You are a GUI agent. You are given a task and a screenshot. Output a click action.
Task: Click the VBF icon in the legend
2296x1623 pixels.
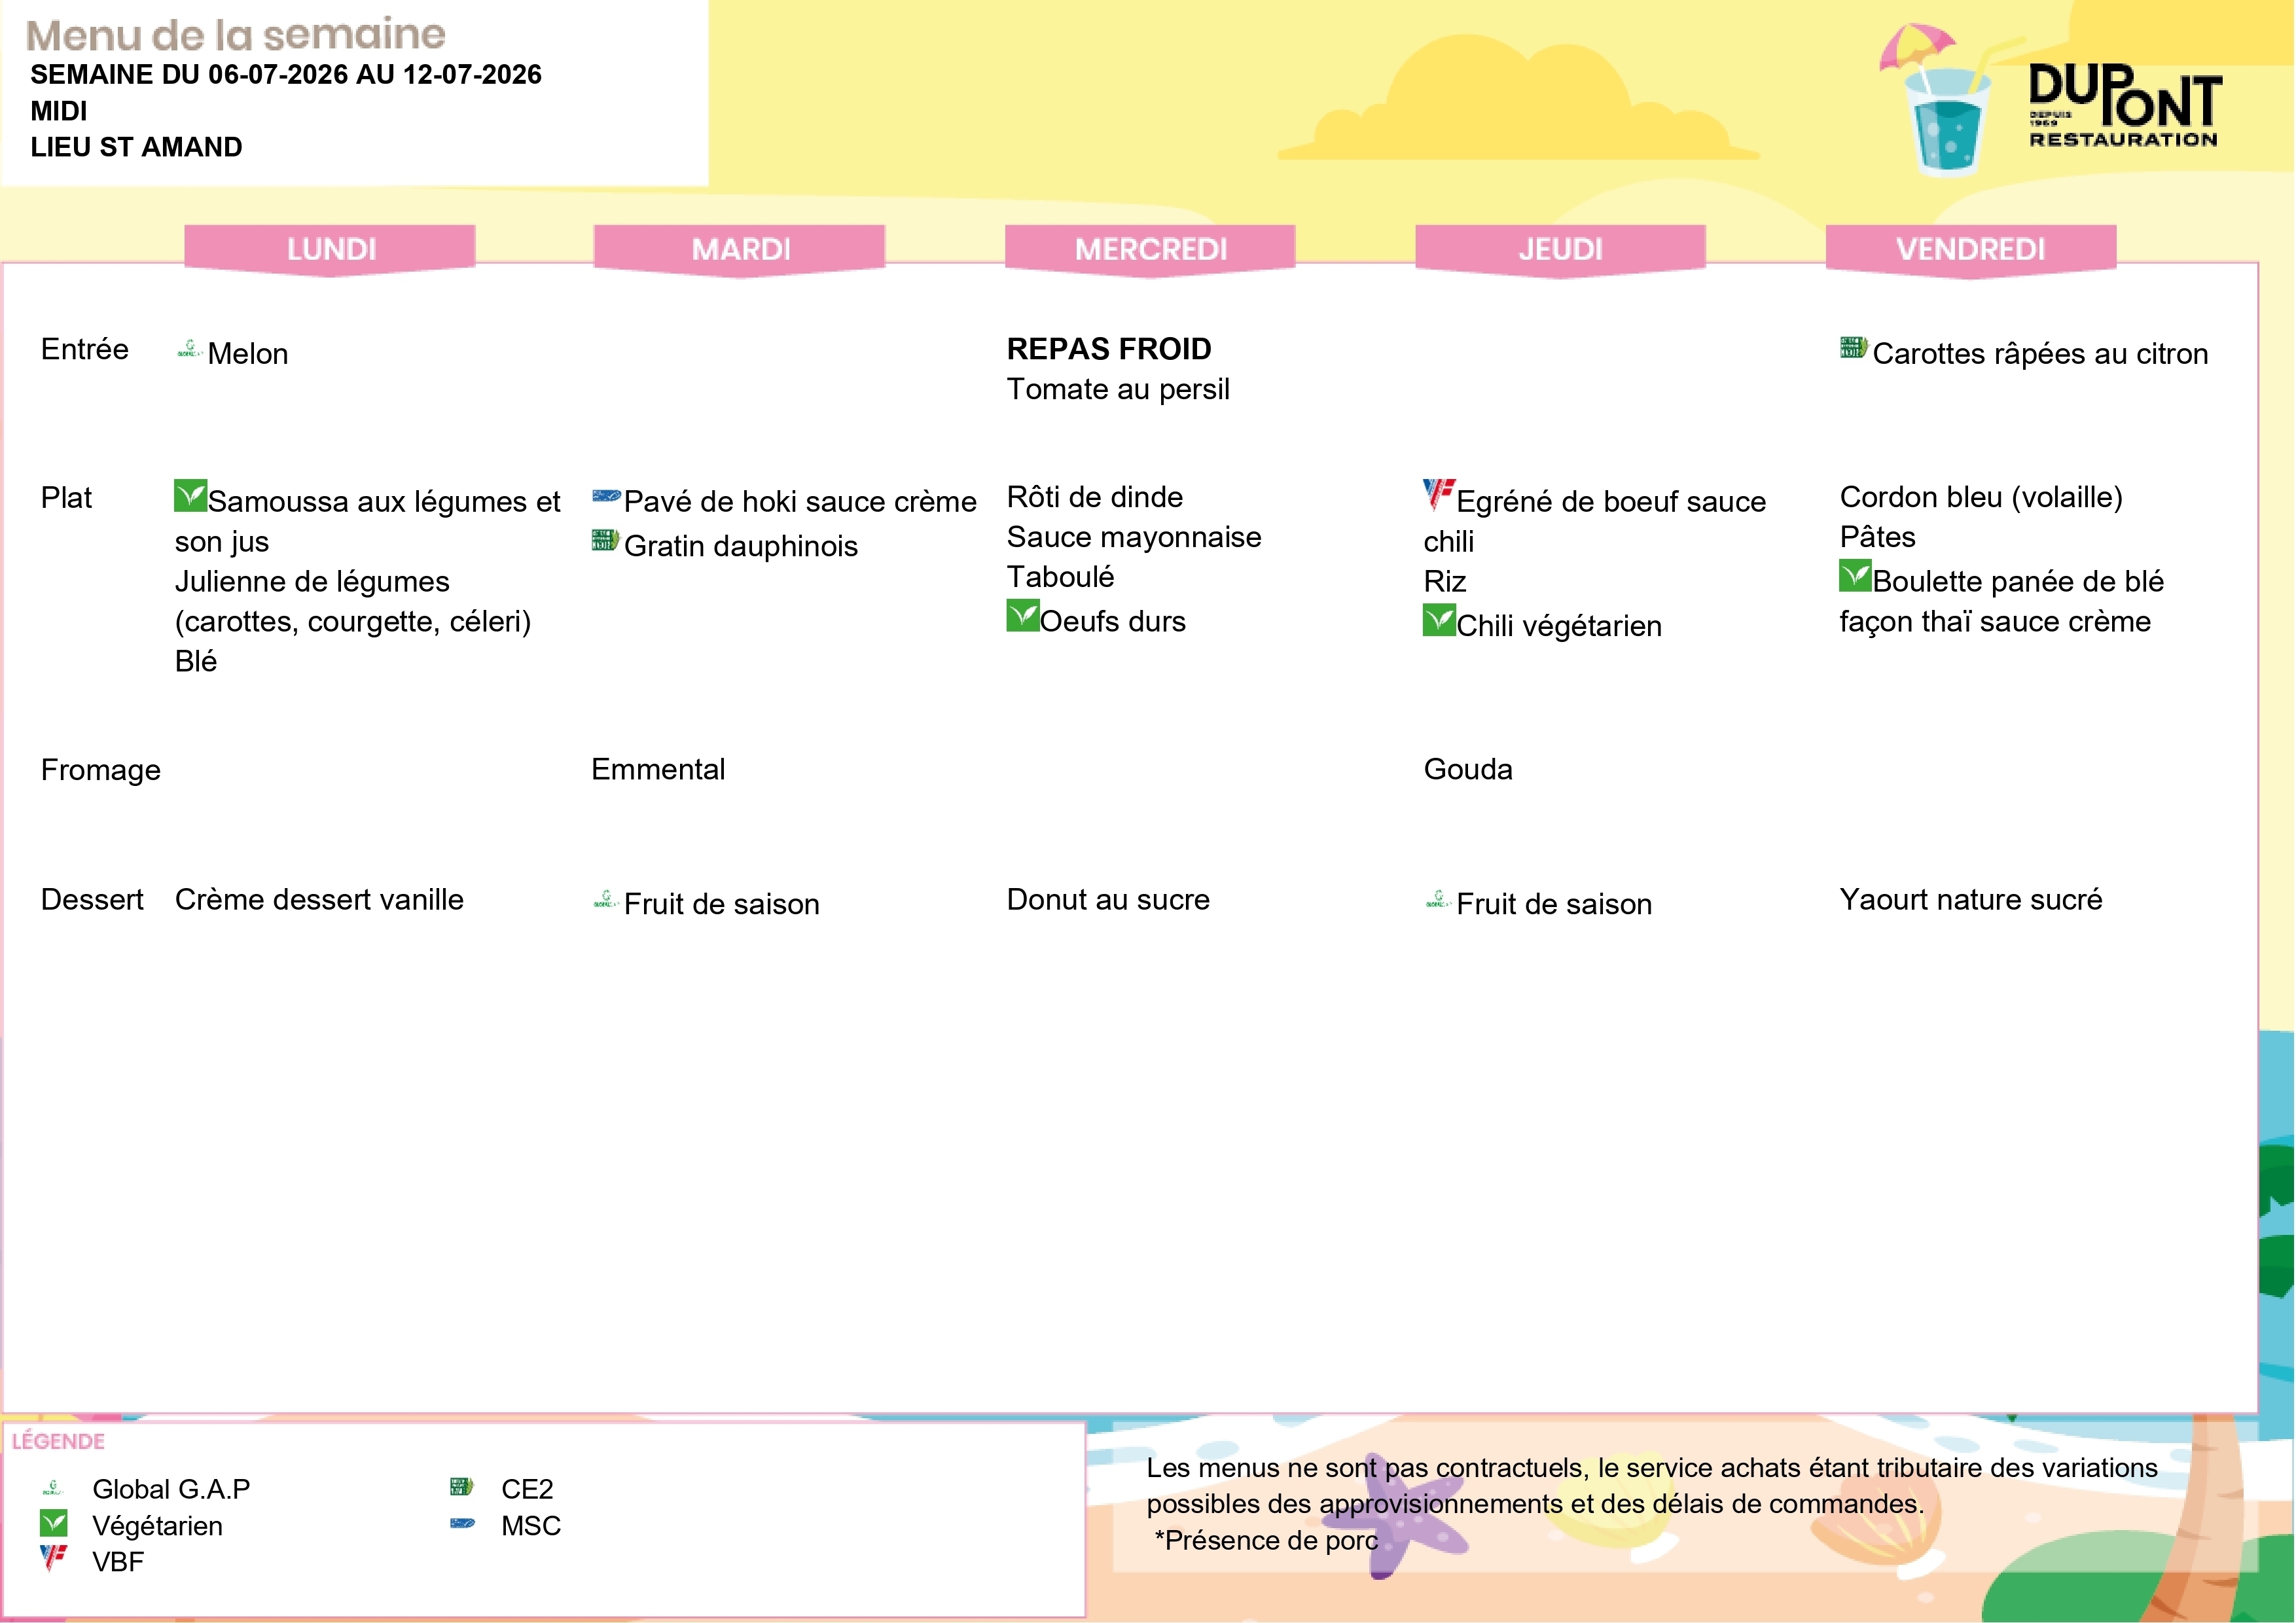(x=53, y=1558)
